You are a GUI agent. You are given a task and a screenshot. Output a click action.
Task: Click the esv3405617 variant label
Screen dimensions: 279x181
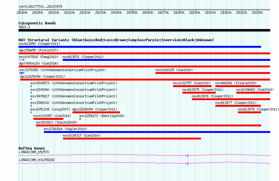pyautogui.click(x=74, y=96)
